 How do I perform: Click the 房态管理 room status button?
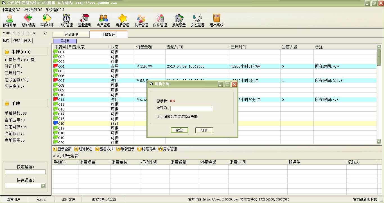coord(168,149)
